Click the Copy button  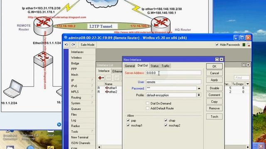point(214,101)
